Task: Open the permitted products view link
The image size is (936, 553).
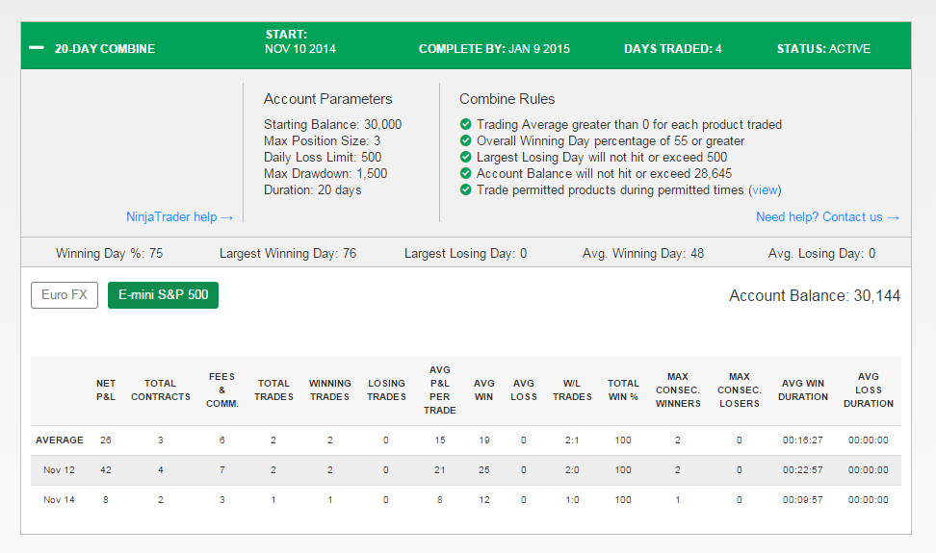Action: coord(765,190)
